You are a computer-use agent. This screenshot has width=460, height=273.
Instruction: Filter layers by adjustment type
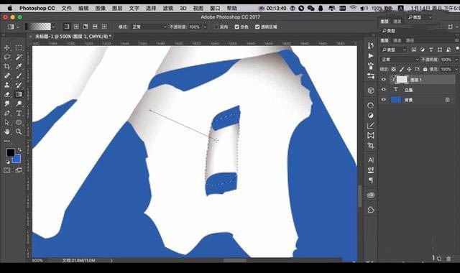[x=422, y=50]
